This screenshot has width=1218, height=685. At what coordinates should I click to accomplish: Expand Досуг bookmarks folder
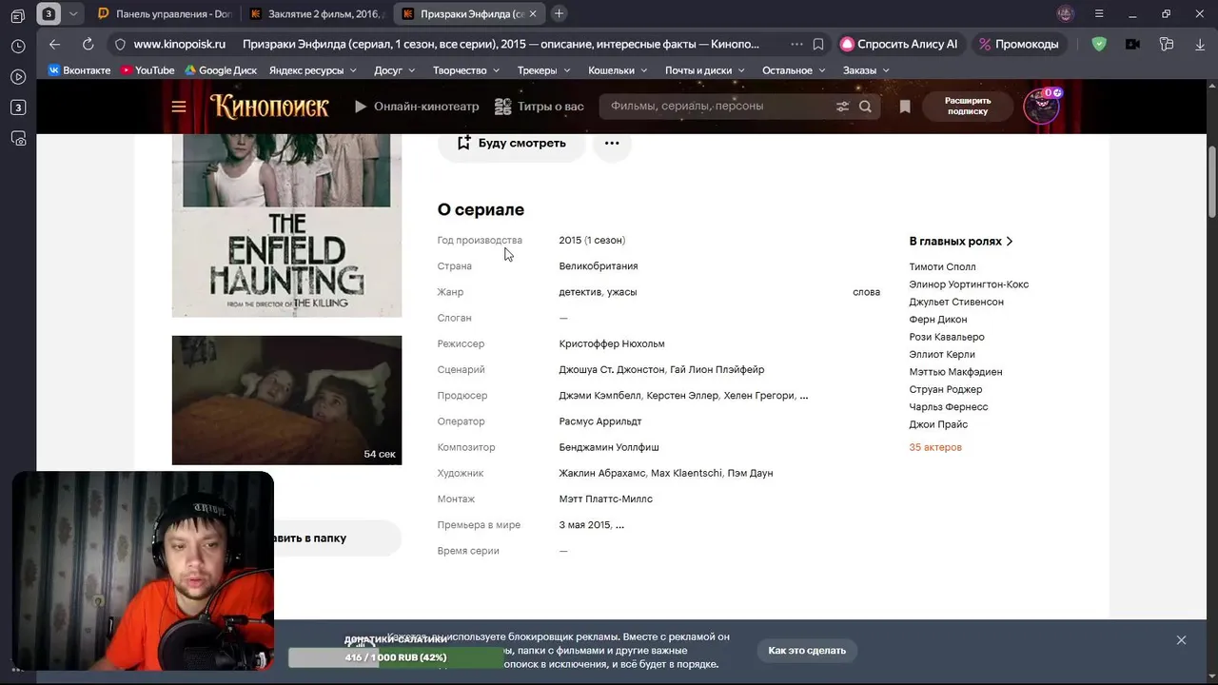[x=395, y=70]
